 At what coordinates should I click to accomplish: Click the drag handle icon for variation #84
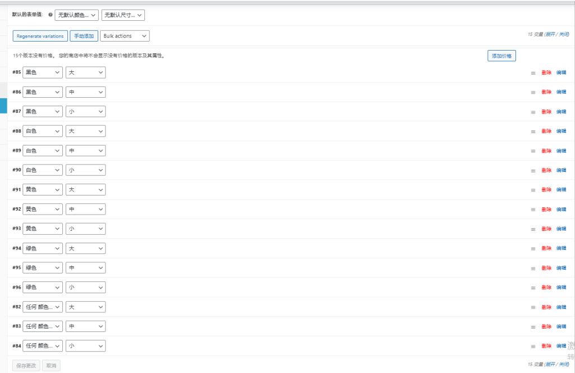tap(533, 346)
